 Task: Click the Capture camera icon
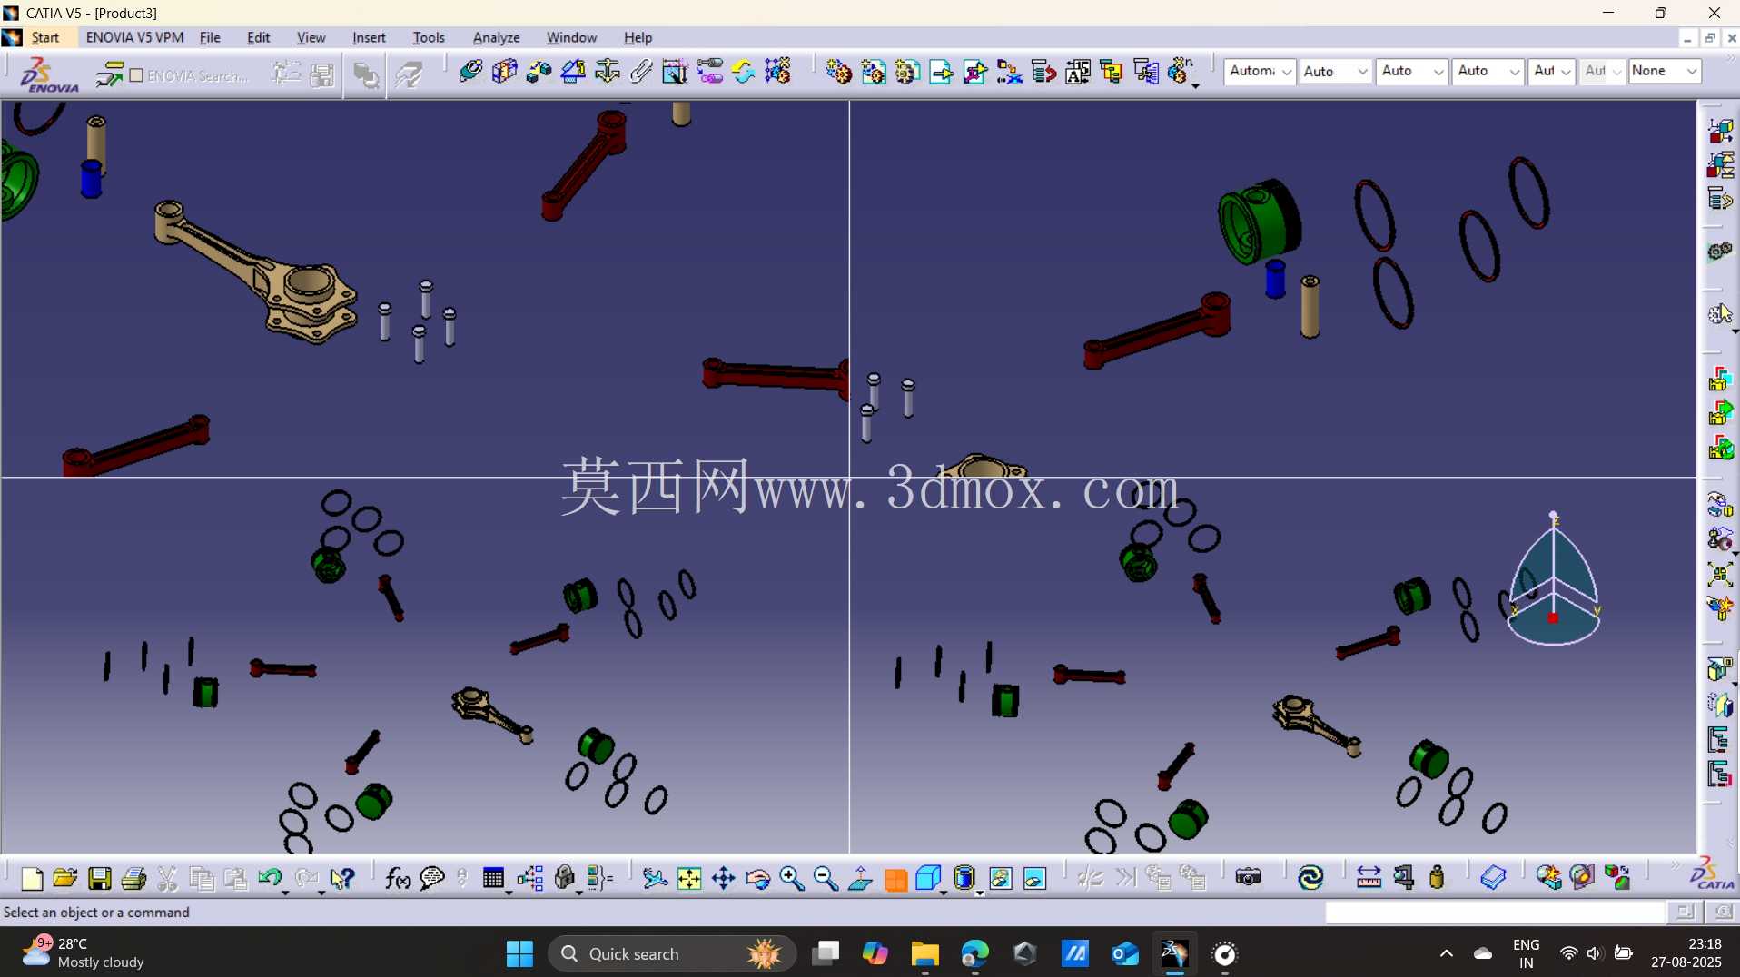point(1249,877)
